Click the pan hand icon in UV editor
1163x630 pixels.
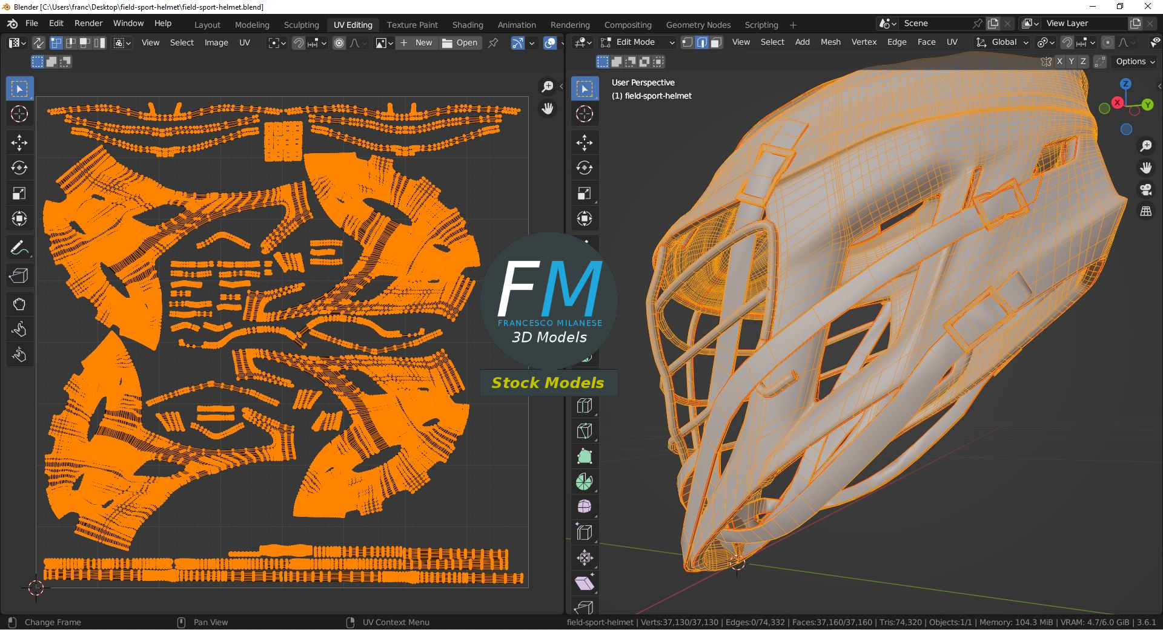tap(547, 109)
